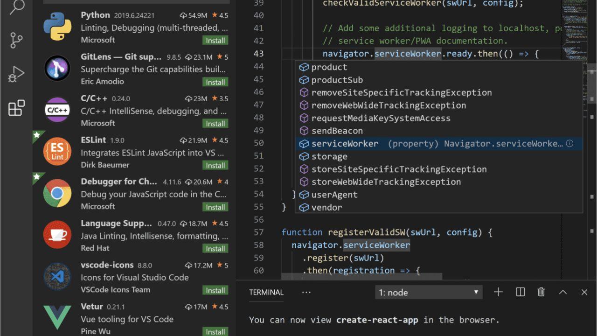The image size is (597, 336).
Task: Click the ESLint extension logo
Action: (x=57, y=151)
